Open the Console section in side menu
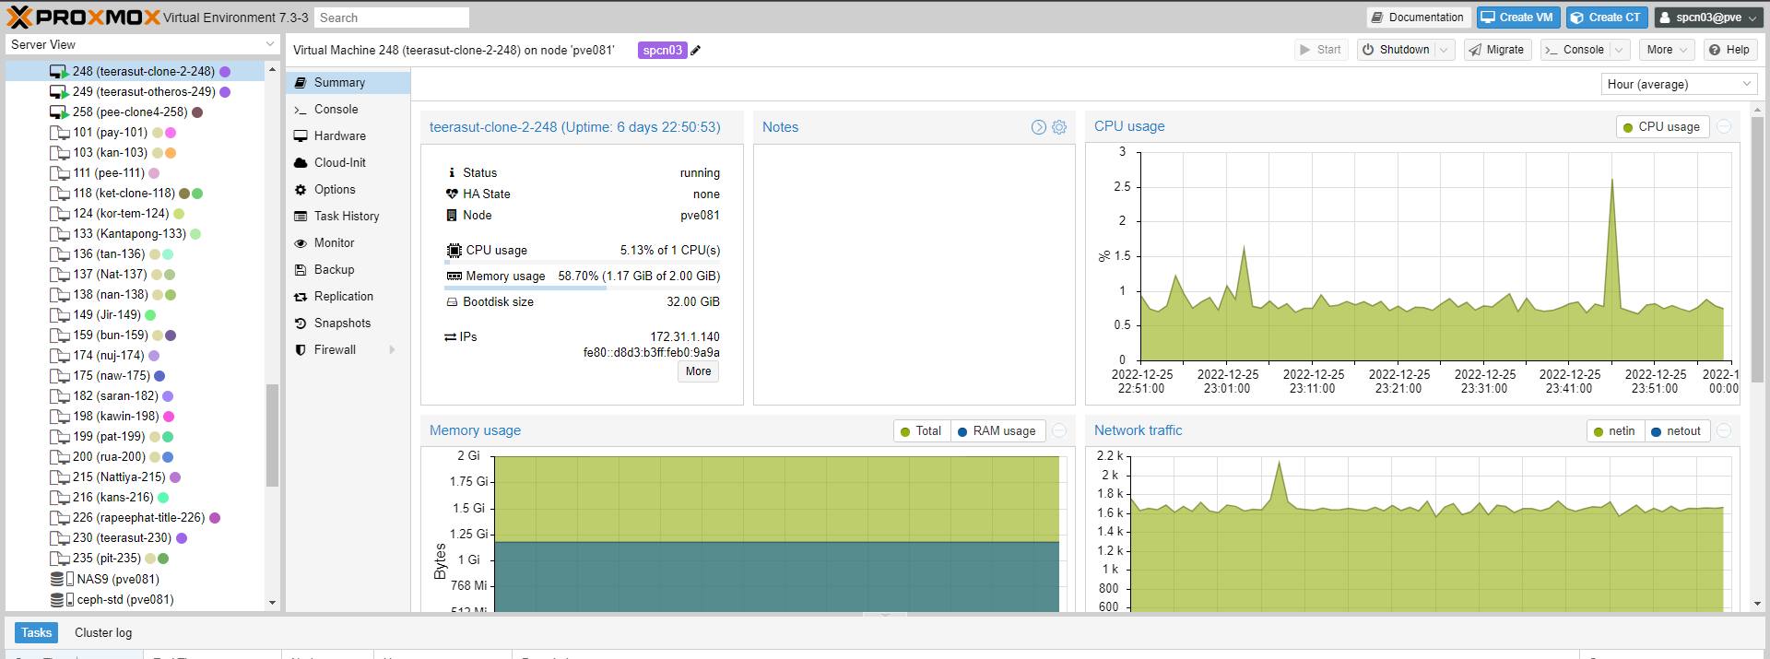1770x659 pixels. coord(348,109)
